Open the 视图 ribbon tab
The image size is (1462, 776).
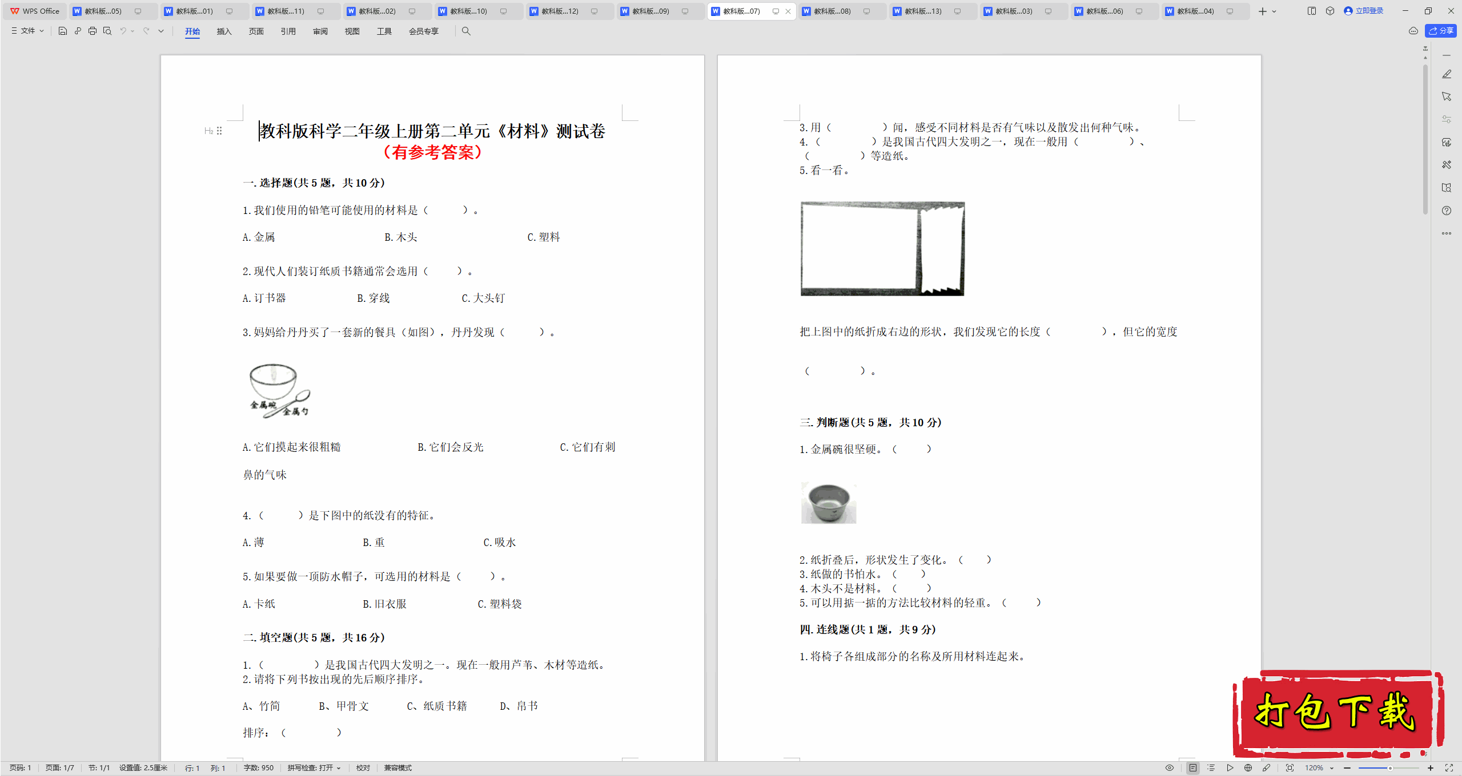[x=352, y=31]
